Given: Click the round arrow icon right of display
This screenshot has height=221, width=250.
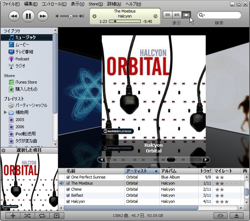Looking at the screenshot, I should point(155,16).
